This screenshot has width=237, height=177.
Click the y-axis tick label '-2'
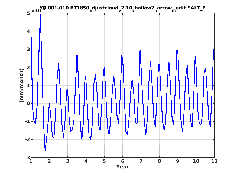click(28, 139)
